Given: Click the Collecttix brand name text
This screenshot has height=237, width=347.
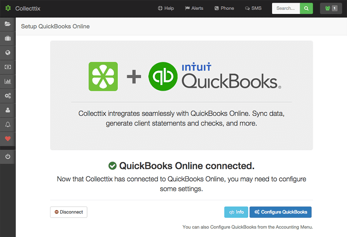Looking at the screenshot, I should coord(28,8).
